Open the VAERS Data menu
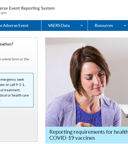Screen dimensions: 128x144 [x=64, y=26]
